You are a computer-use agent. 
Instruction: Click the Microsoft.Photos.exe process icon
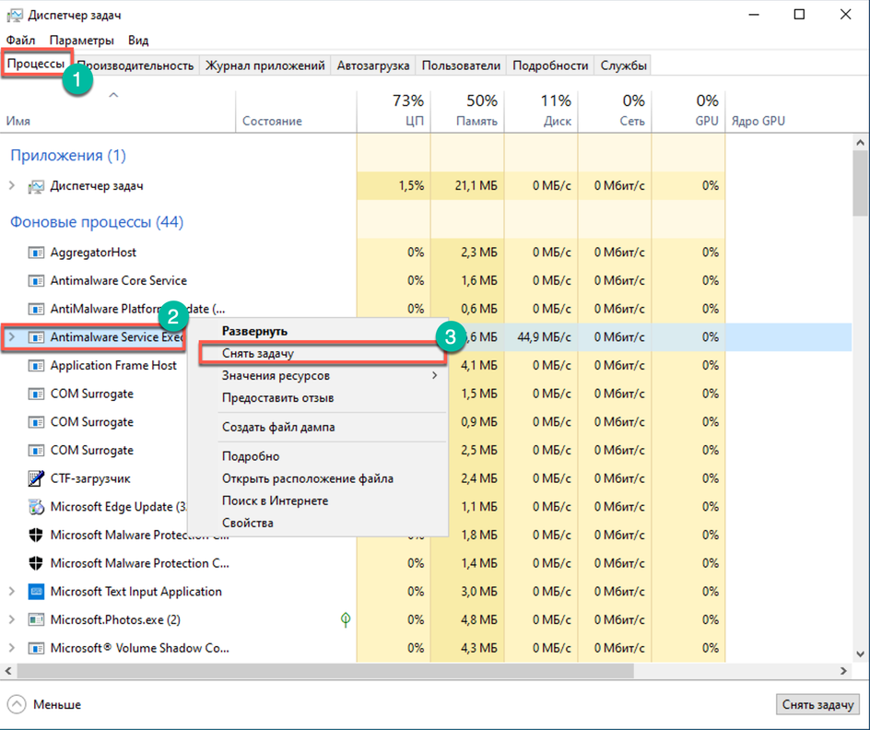[36, 619]
